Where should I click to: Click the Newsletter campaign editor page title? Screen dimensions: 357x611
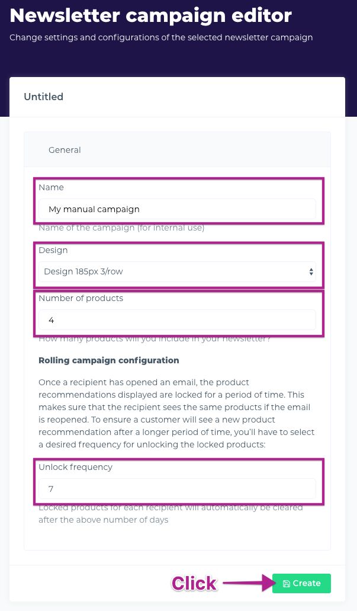151,15
